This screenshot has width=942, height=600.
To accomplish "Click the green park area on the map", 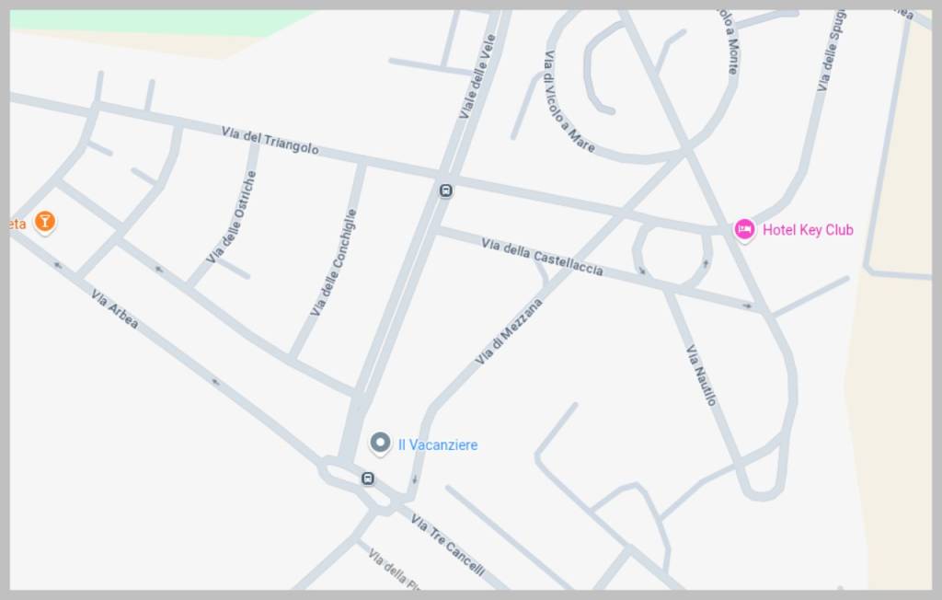I will (x=156, y=22).
